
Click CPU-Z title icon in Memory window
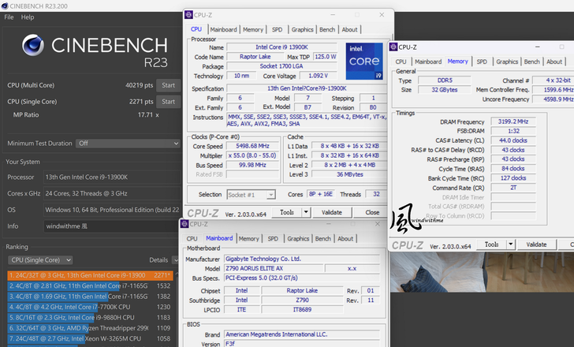(x=392, y=47)
